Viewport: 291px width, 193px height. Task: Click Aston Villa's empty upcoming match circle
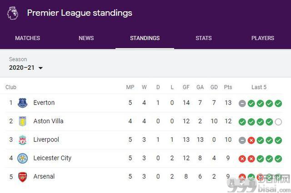pyautogui.click(x=278, y=122)
